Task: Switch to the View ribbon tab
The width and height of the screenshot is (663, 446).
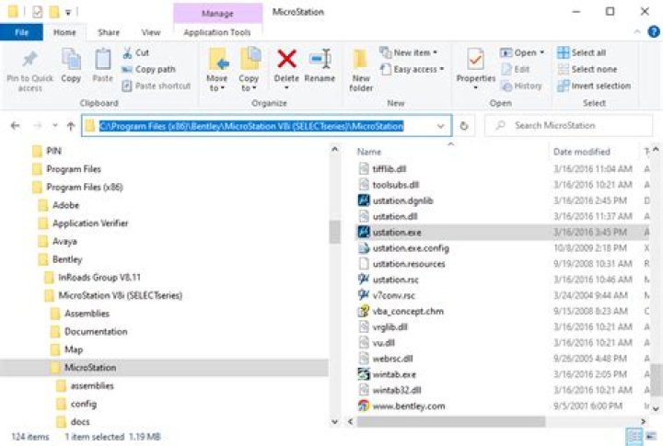Action: point(151,32)
